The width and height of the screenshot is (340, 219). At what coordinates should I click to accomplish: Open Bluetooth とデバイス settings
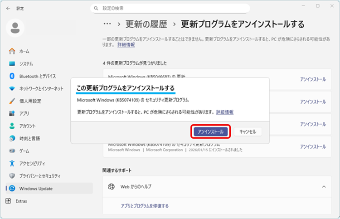[37, 76]
